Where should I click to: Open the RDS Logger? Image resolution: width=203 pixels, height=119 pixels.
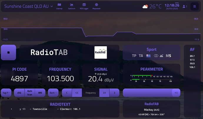coord(84,6)
